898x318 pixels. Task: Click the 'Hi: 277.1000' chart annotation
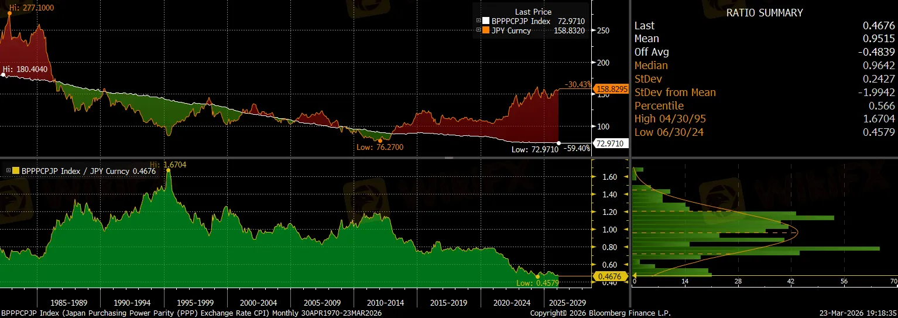point(31,6)
